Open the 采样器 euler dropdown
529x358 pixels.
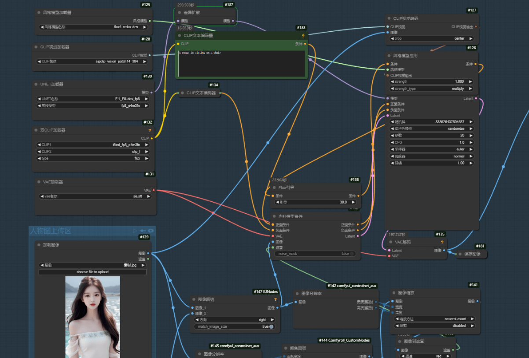pos(432,150)
